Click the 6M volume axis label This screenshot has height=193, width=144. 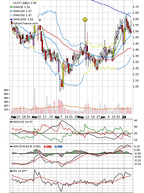[6, 90]
